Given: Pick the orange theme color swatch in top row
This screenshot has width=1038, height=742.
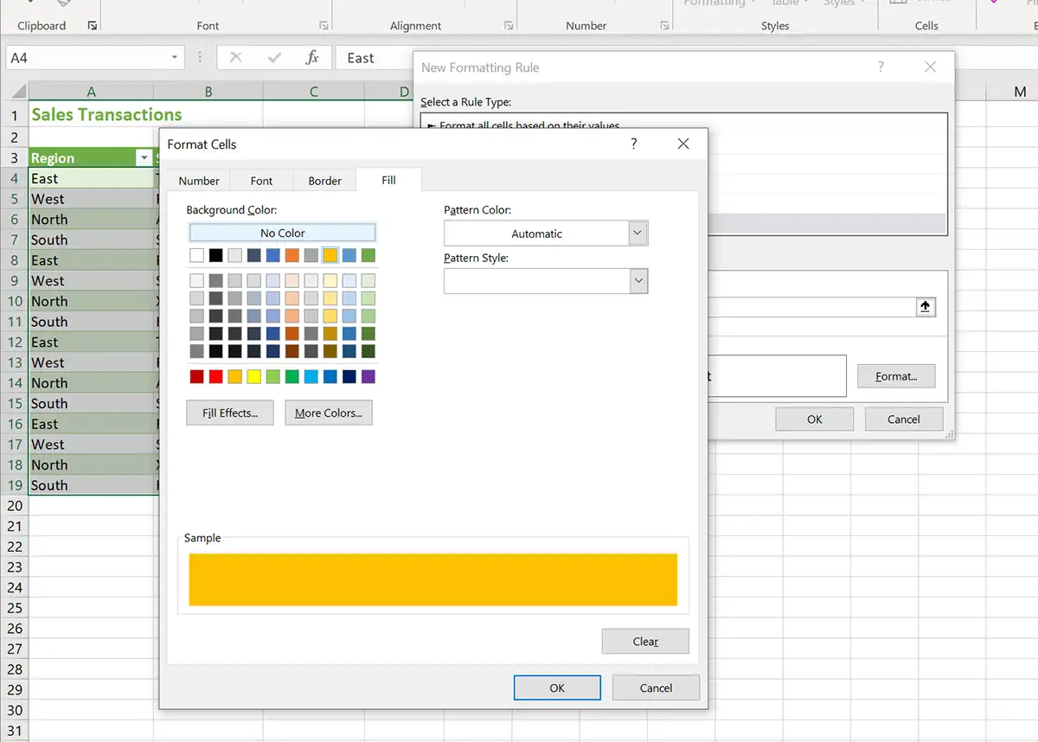Looking at the screenshot, I should click(x=292, y=255).
